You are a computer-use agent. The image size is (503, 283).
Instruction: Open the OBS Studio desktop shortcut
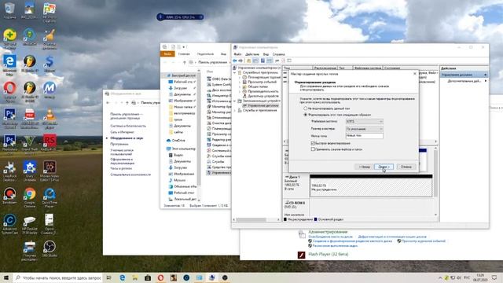point(49,249)
